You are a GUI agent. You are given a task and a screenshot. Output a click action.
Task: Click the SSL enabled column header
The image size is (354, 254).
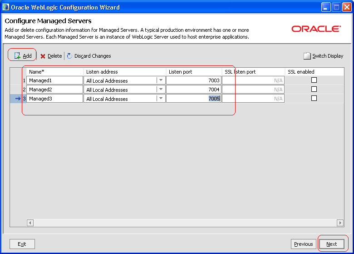pyautogui.click(x=315, y=72)
